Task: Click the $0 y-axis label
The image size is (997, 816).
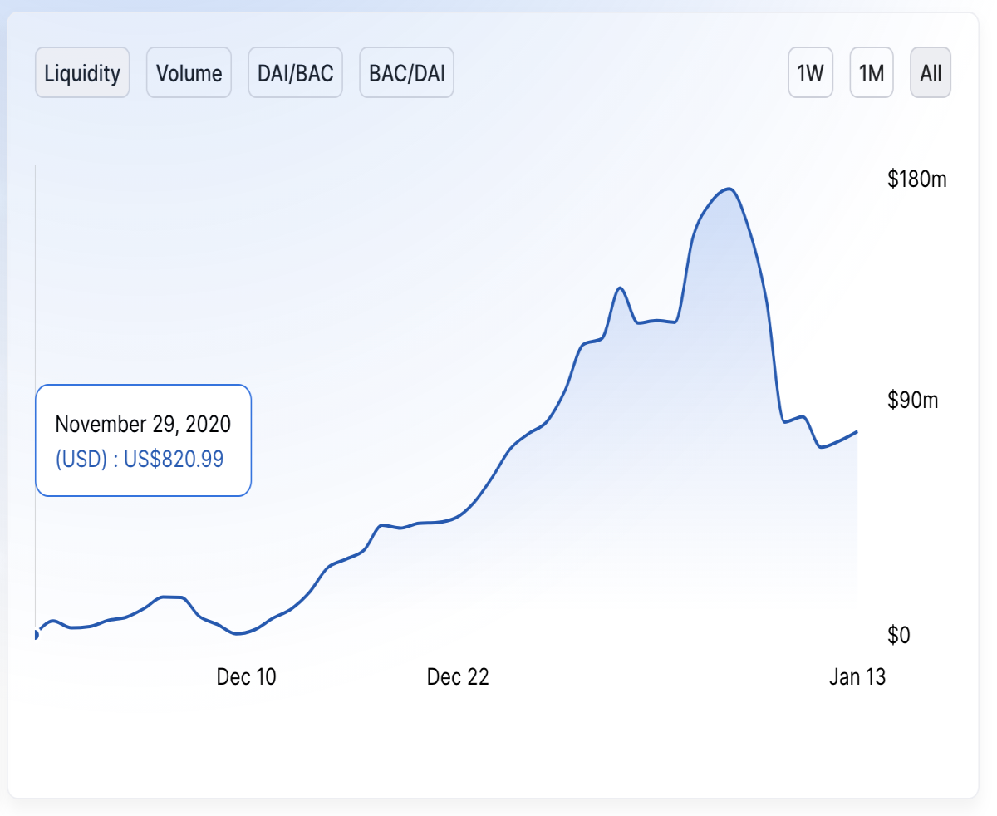Action: (x=899, y=636)
